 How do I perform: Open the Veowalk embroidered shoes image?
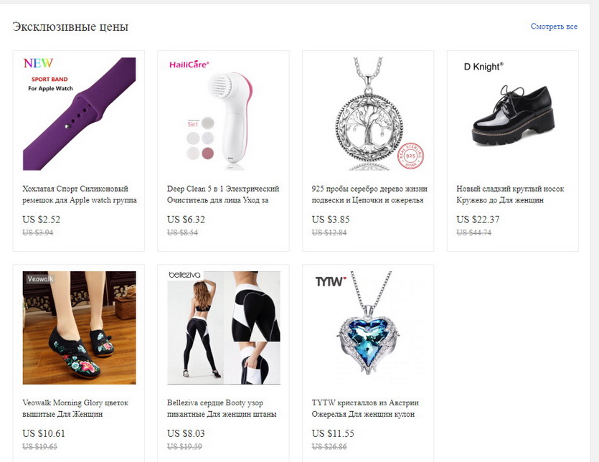coord(79,327)
